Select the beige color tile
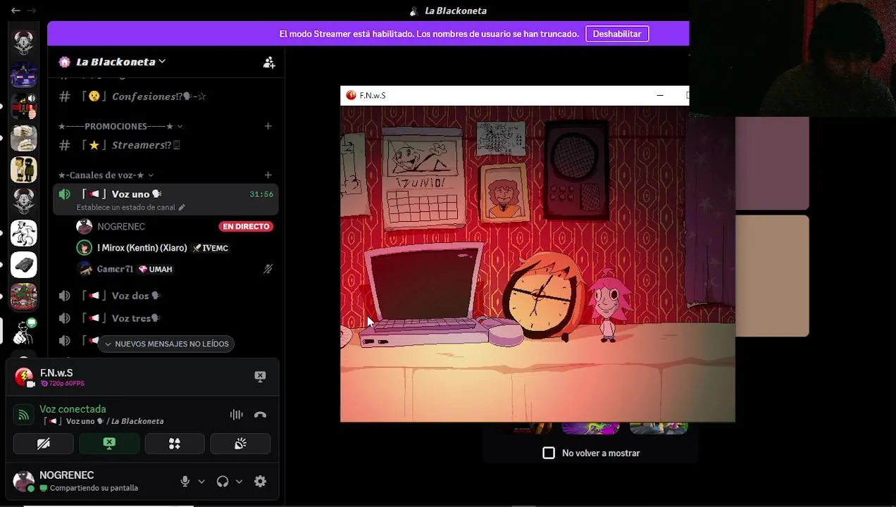Image resolution: width=896 pixels, height=507 pixels. (x=772, y=276)
